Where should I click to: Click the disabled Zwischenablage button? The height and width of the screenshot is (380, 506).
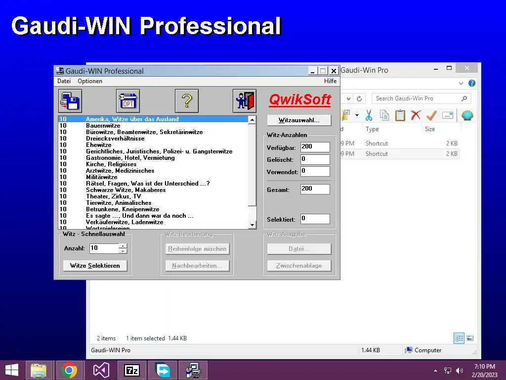pos(299,266)
